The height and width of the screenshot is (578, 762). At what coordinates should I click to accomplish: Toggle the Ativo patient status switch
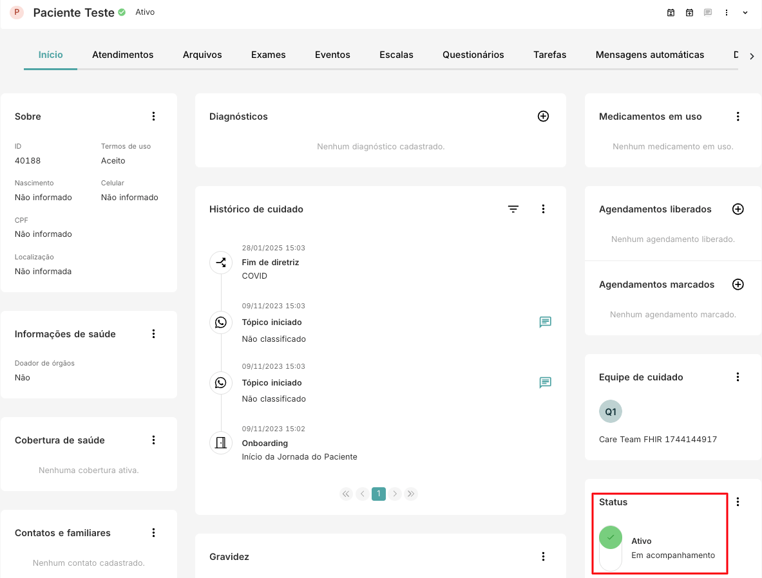point(611,548)
